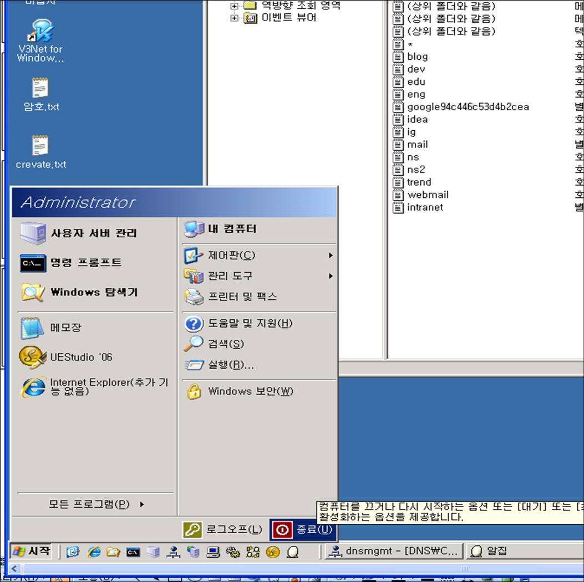Click the command prompt quick launch icon
This screenshot has width=584, height=582.
tap(133, 552)
